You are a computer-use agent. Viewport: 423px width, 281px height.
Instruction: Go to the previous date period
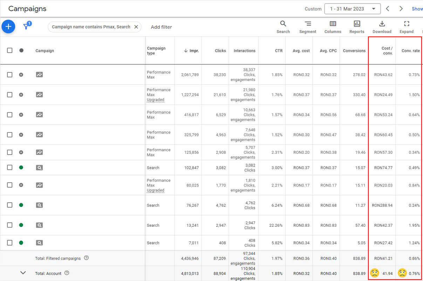pyautogui.click(x=388, y=9)
